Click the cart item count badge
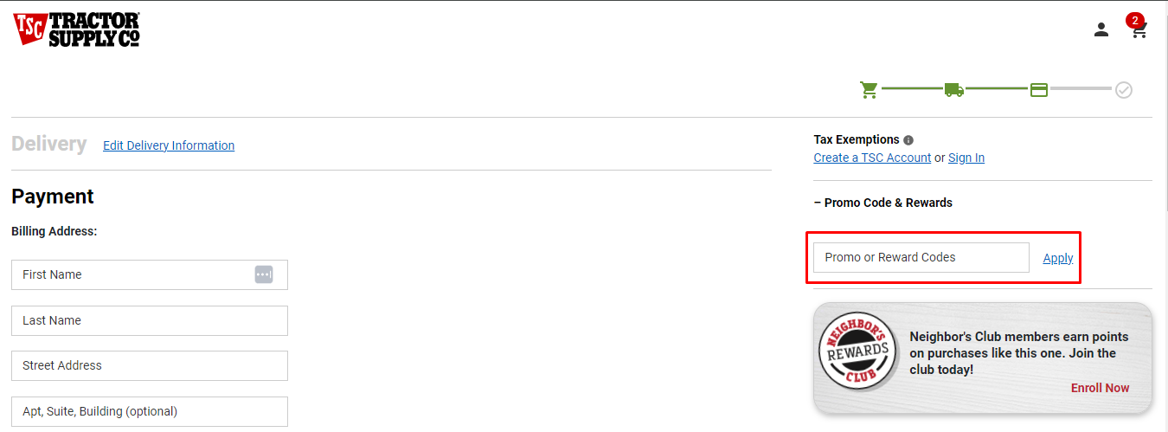 point(1134,20)
